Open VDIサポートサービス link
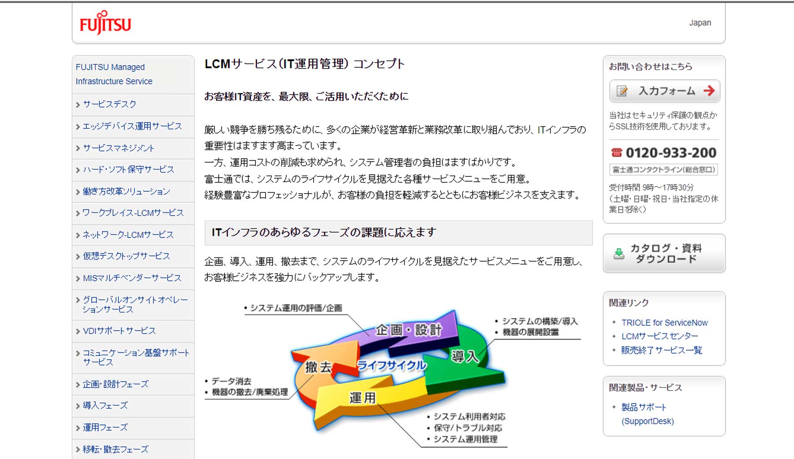The image size is (794, 459). coord(119,331)
